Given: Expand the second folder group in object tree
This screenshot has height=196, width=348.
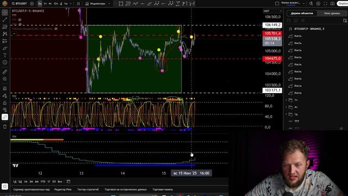Looking at the screenshot, I should [287, 107].
